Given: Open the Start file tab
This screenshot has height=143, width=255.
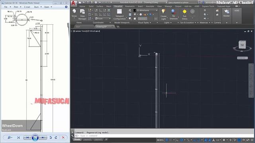Looking at the screenshot, I should tap(84, 27).
